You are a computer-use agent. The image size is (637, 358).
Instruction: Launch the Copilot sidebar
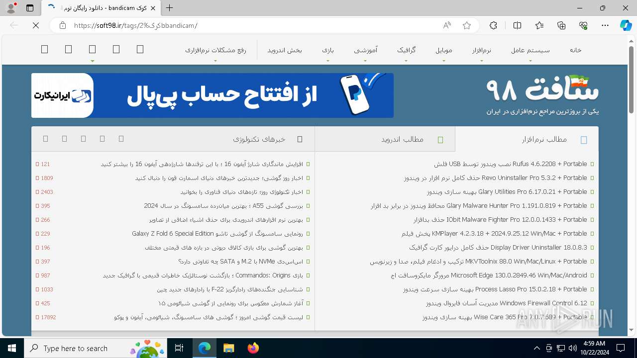pos(626,25)
